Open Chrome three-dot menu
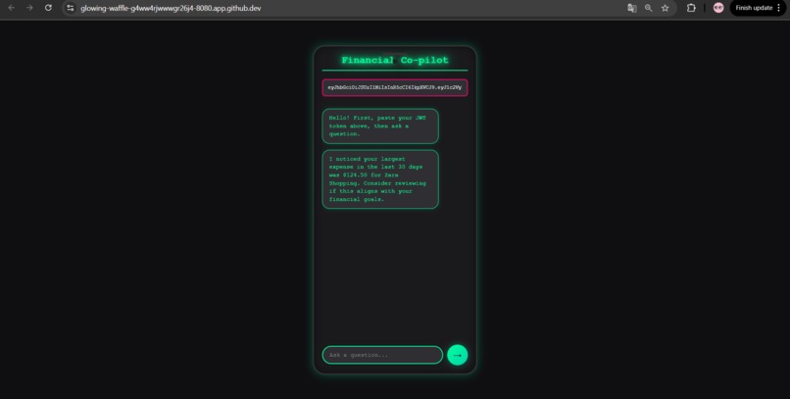 coord(779,8)
